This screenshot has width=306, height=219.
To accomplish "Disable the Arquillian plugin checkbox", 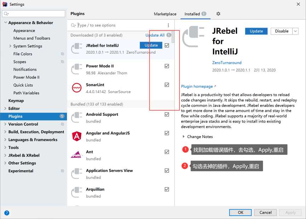I will pos(167,189).
